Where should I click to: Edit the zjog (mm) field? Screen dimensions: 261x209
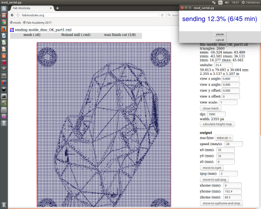point(229,174)
